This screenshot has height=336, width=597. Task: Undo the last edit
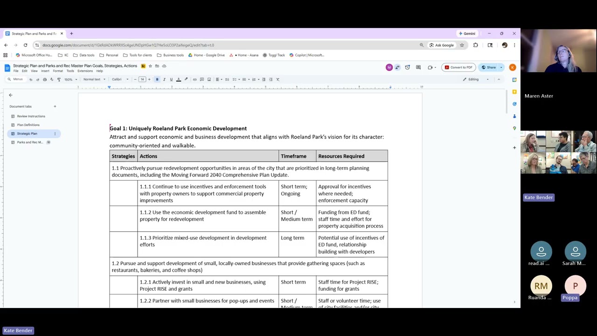[x=31, y=79]
